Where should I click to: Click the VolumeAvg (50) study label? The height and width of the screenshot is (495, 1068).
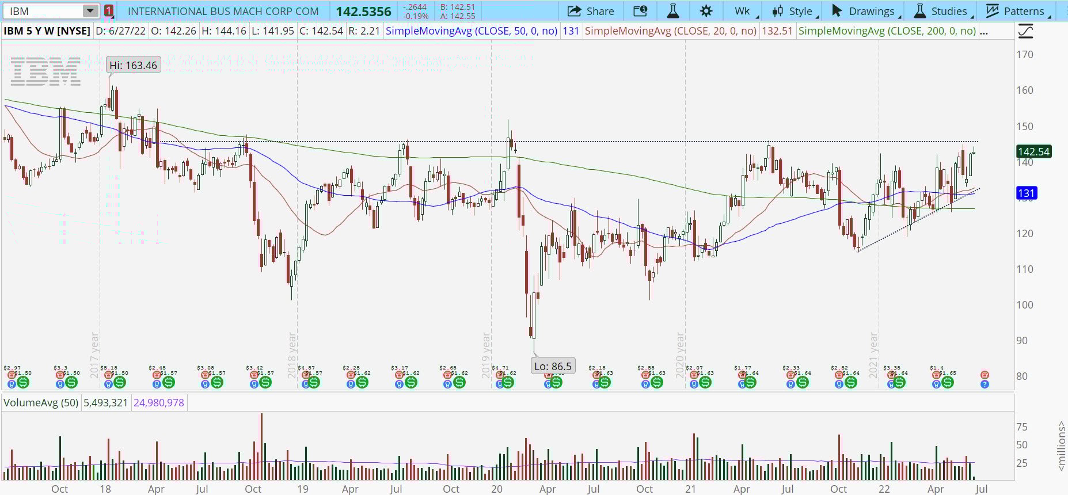(x=41, y=402)
